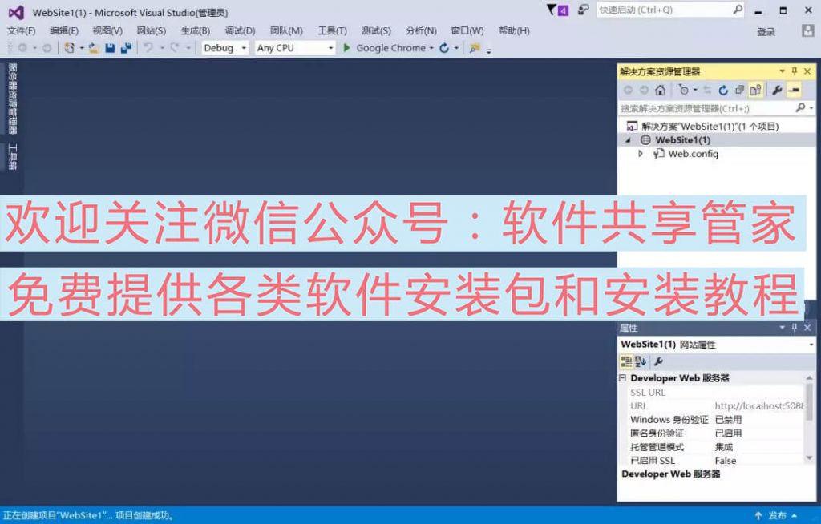Click the Properties panel vertical scrollbar
The height and width of the screenshot is (524, 821).
pos(810,417)
